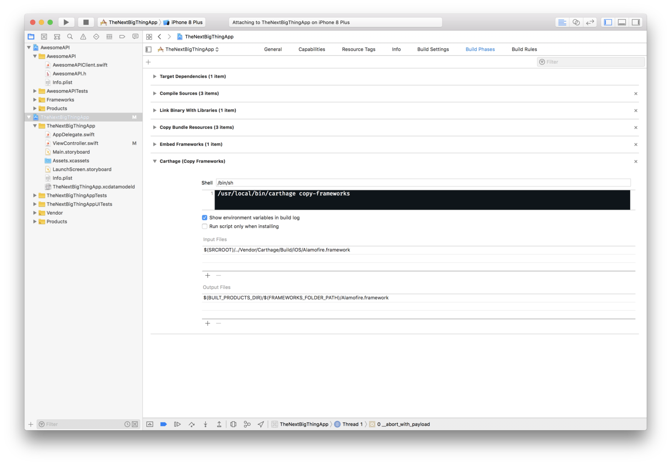Delete the Carthage (Copy Frameworks) phase
Image resolution: width=671 pixels, height=465 pixels.
636,161
